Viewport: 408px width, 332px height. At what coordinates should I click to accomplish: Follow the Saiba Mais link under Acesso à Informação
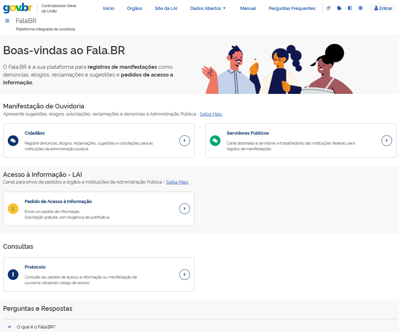[x=177, y=182]
